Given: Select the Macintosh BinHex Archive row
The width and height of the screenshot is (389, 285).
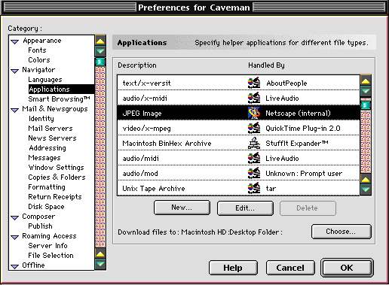Looking at the screenshot, I should 238,143.
